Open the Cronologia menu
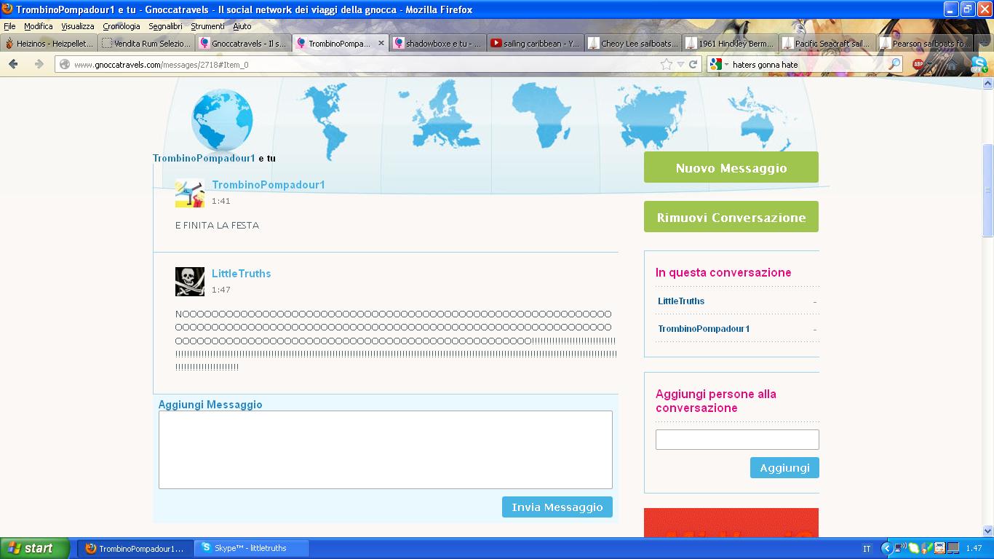 click(121, 26)
